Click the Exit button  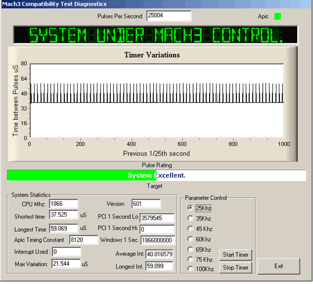coord(279,266)
